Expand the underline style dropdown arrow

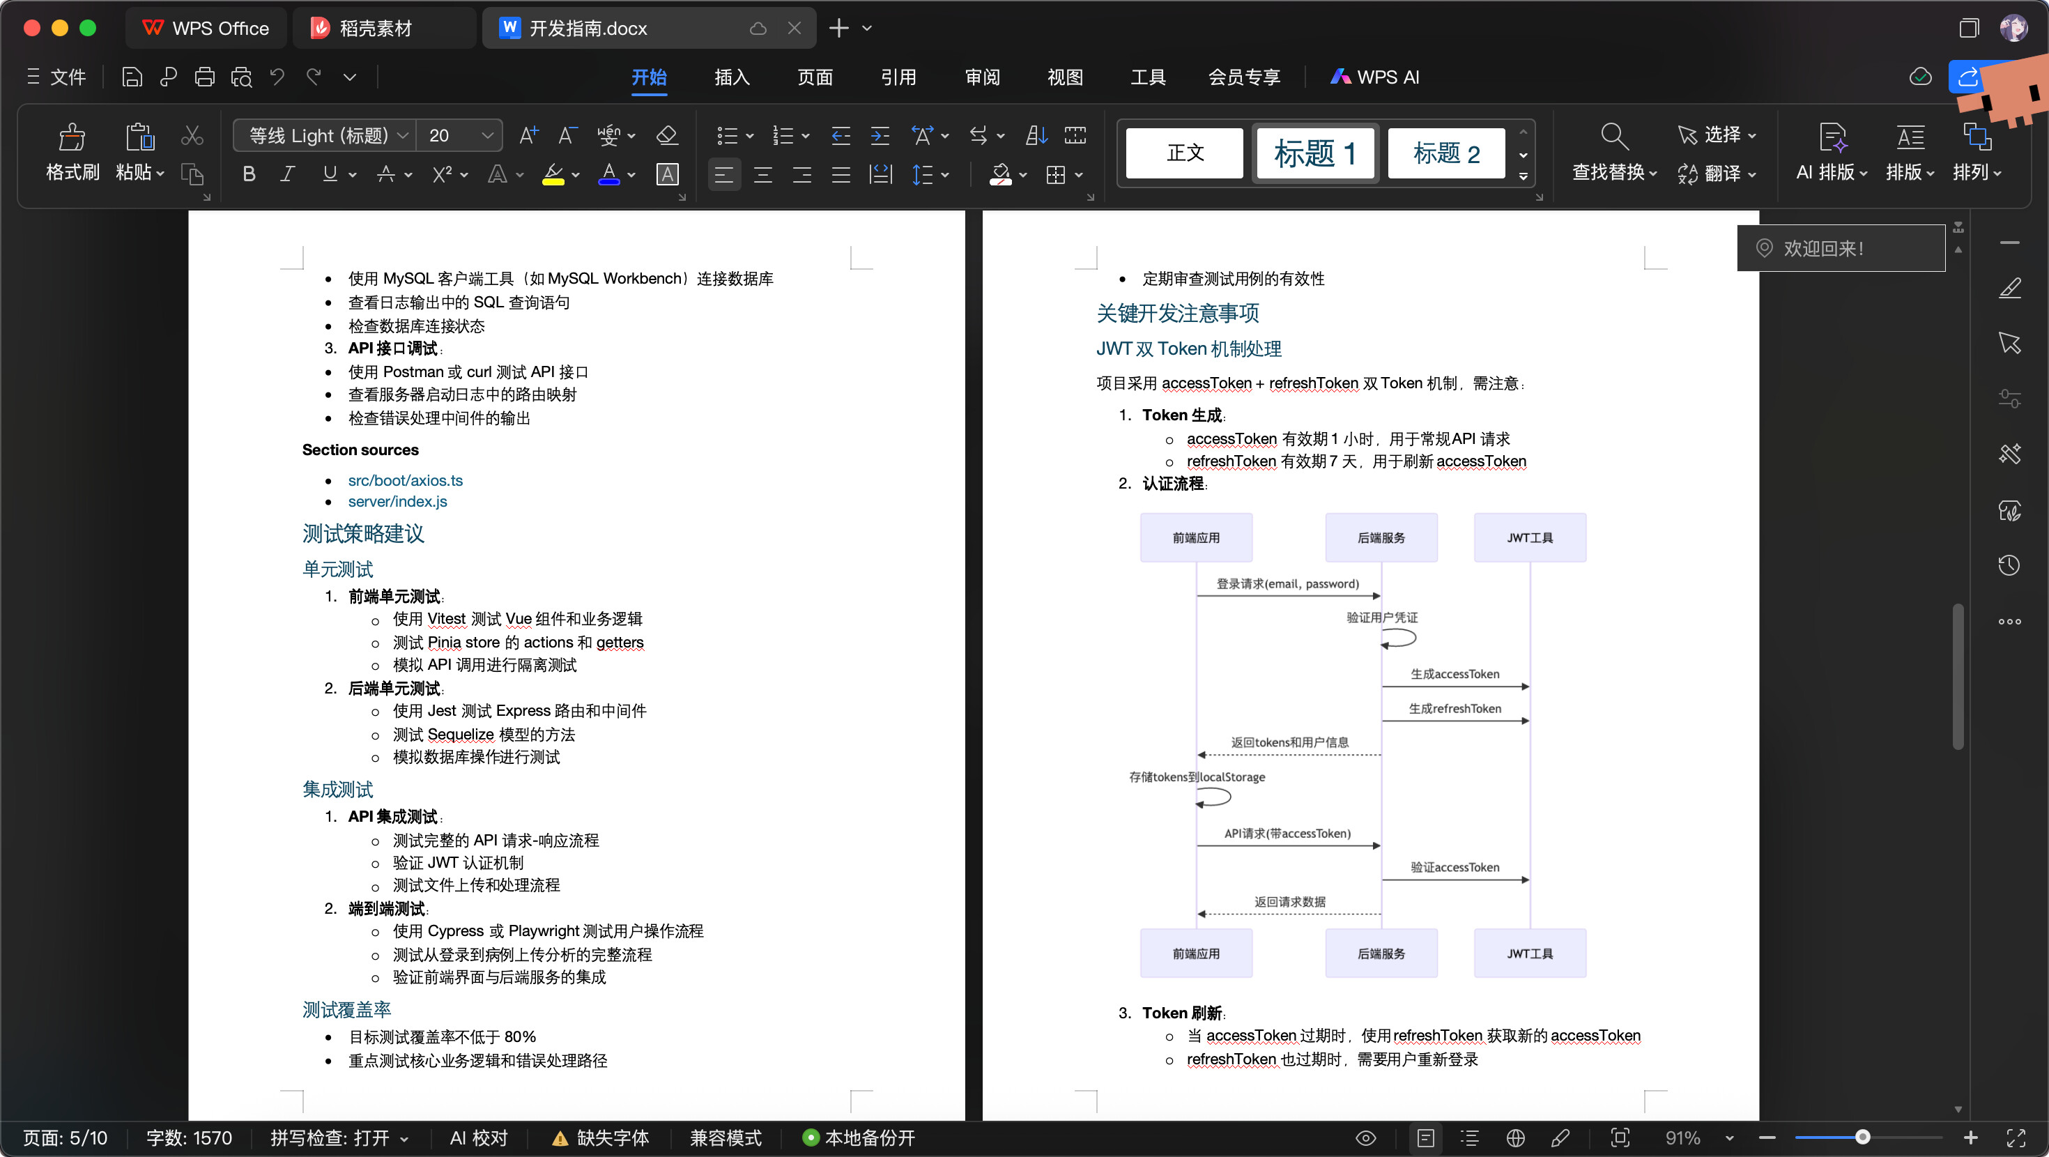[353, 175]
